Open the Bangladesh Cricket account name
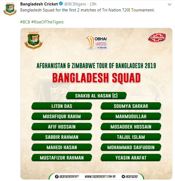 pyautogui.click(x=39, y=4)
